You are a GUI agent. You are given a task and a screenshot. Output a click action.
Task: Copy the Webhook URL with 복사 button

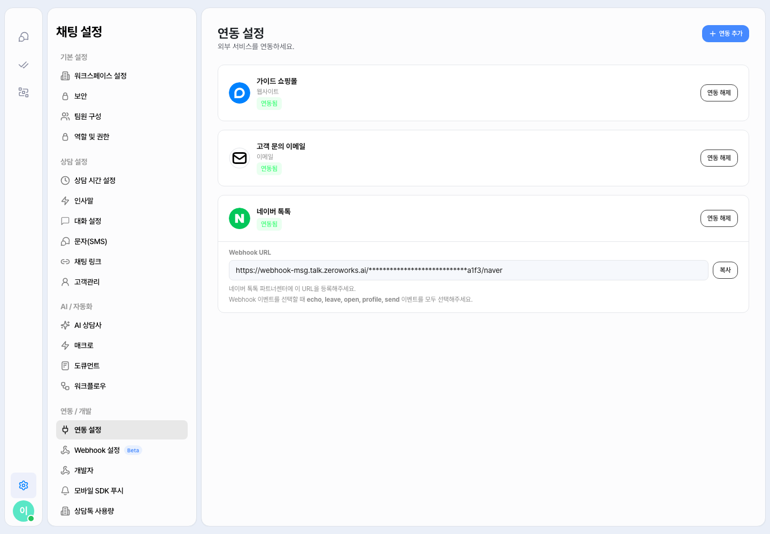pos(726,270)
